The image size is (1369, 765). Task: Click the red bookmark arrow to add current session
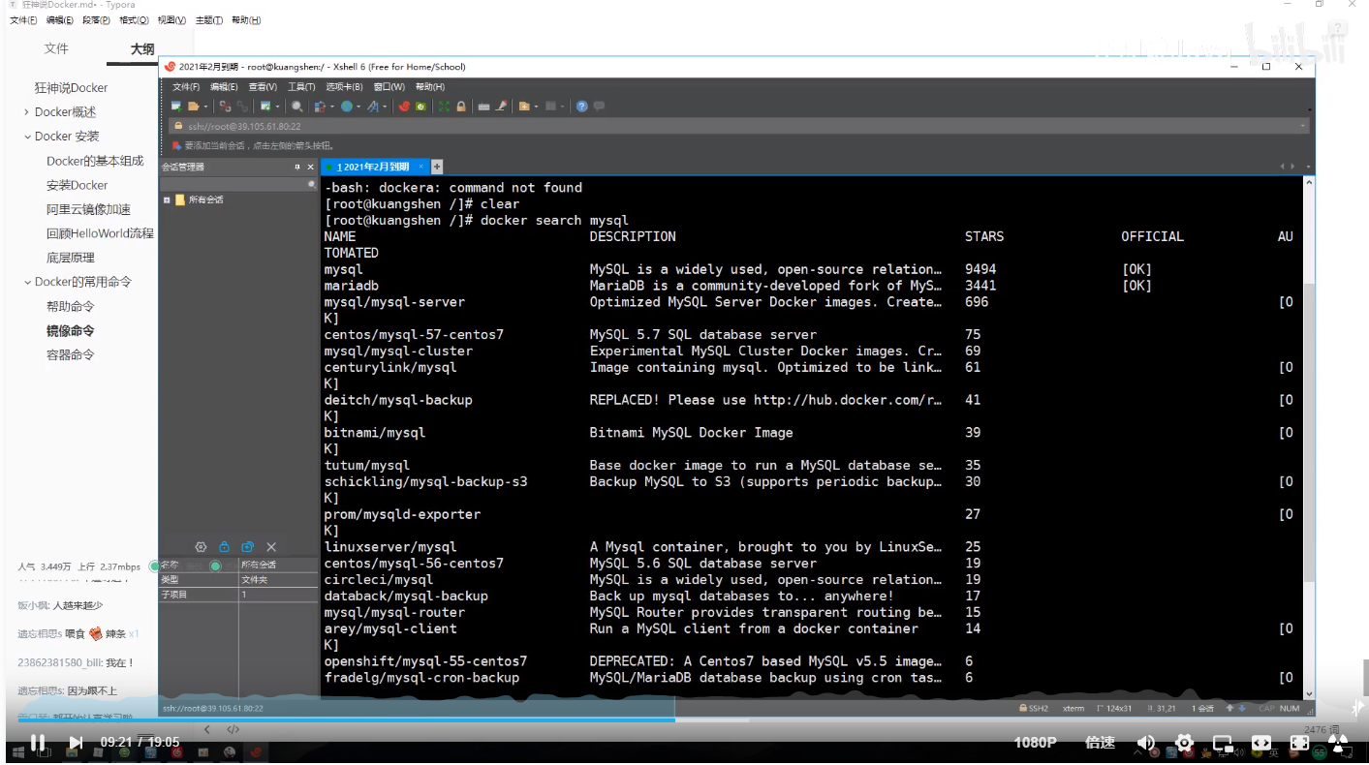tap(176, 145)
